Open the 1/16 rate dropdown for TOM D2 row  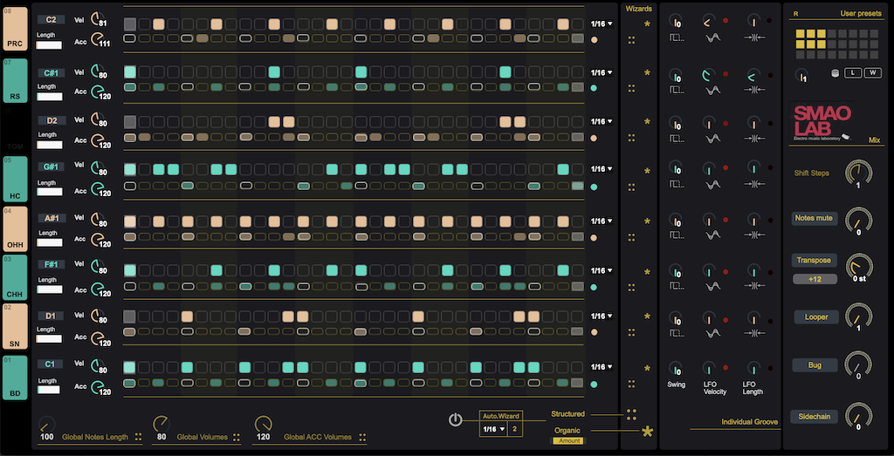[602, 121]
